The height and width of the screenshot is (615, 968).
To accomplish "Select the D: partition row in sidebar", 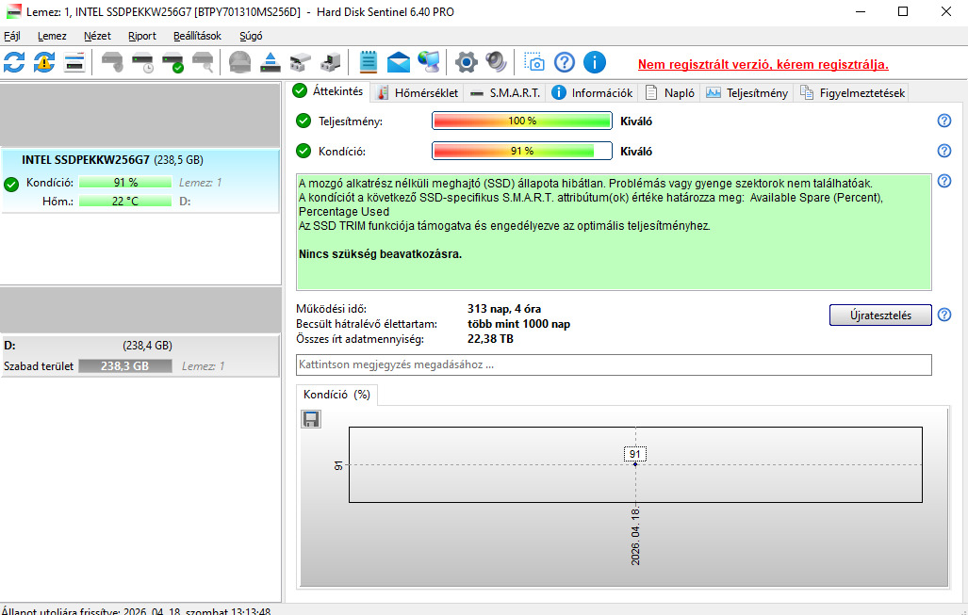I will 140,355.
